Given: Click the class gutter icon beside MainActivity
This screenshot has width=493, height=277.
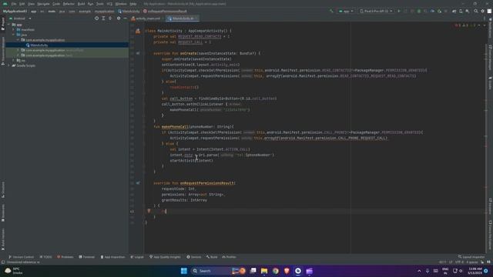Looking at the screenshot, I should click(x=138, y=31).
